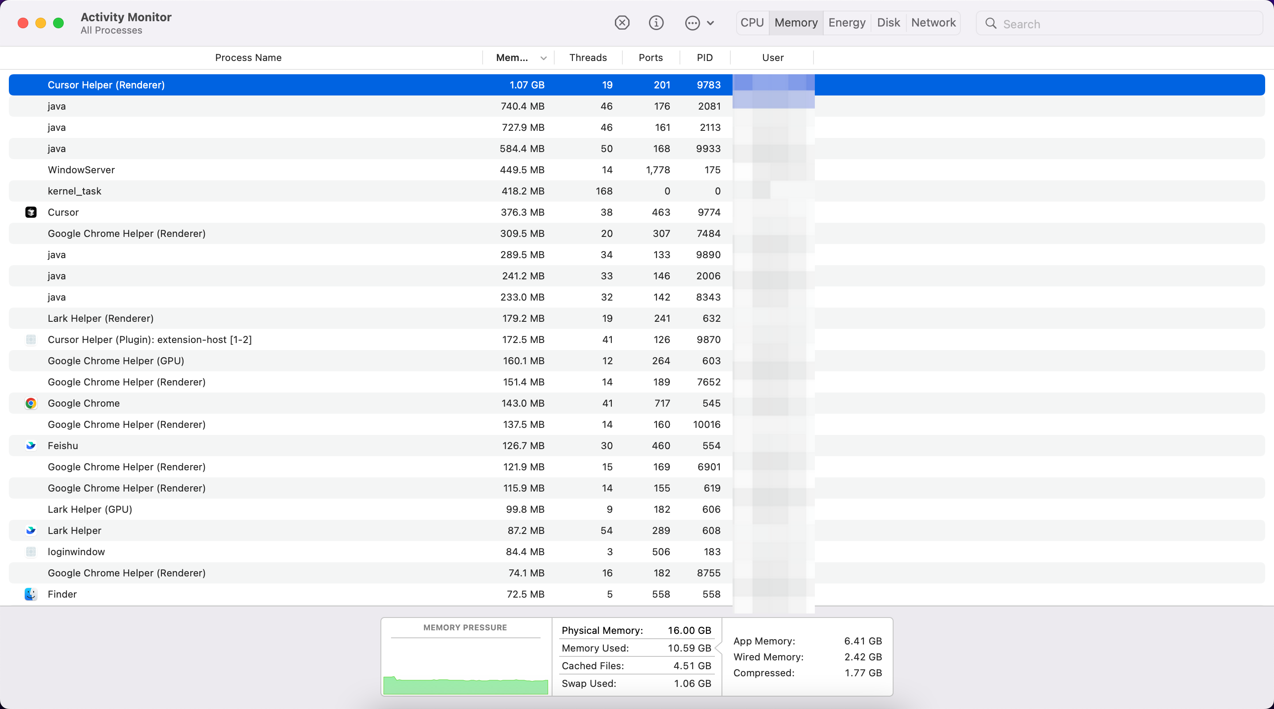Screen dimensions: 1274x709
Task: Click the Cached Files 4.51 GB value
Action: [692, 667]
